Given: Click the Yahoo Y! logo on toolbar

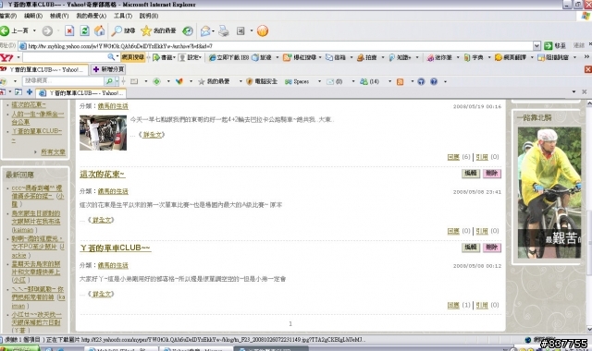Looking at the screenshot, I should (6, 57).
